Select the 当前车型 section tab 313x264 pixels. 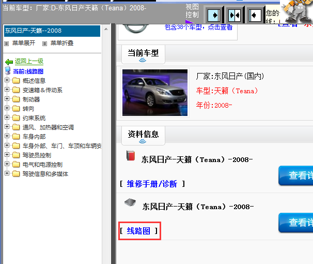click(143, 54)
